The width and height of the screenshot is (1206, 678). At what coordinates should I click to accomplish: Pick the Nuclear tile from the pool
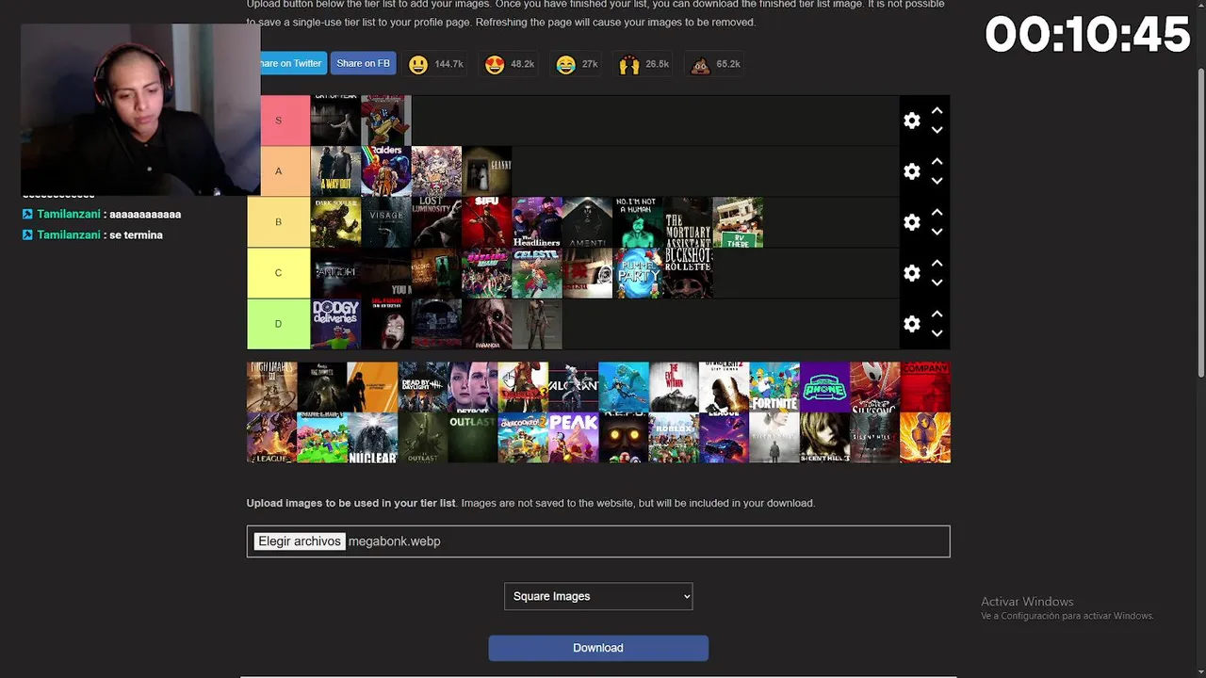coord(372,438)
